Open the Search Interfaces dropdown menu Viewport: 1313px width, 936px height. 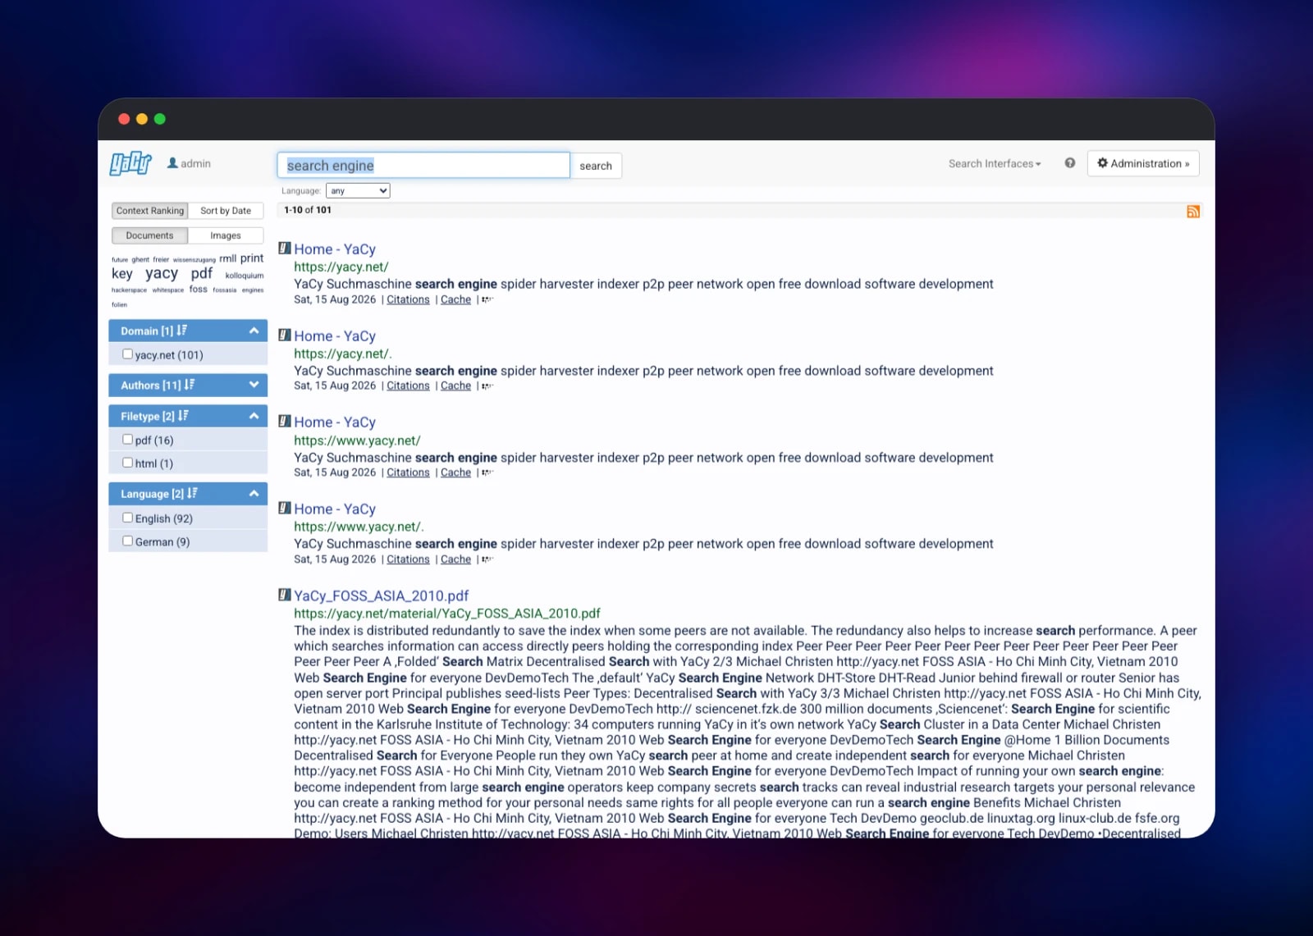point(995,164)
